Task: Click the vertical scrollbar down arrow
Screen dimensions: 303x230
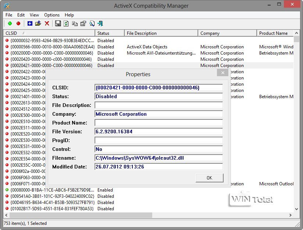Action: click(296, 209)
